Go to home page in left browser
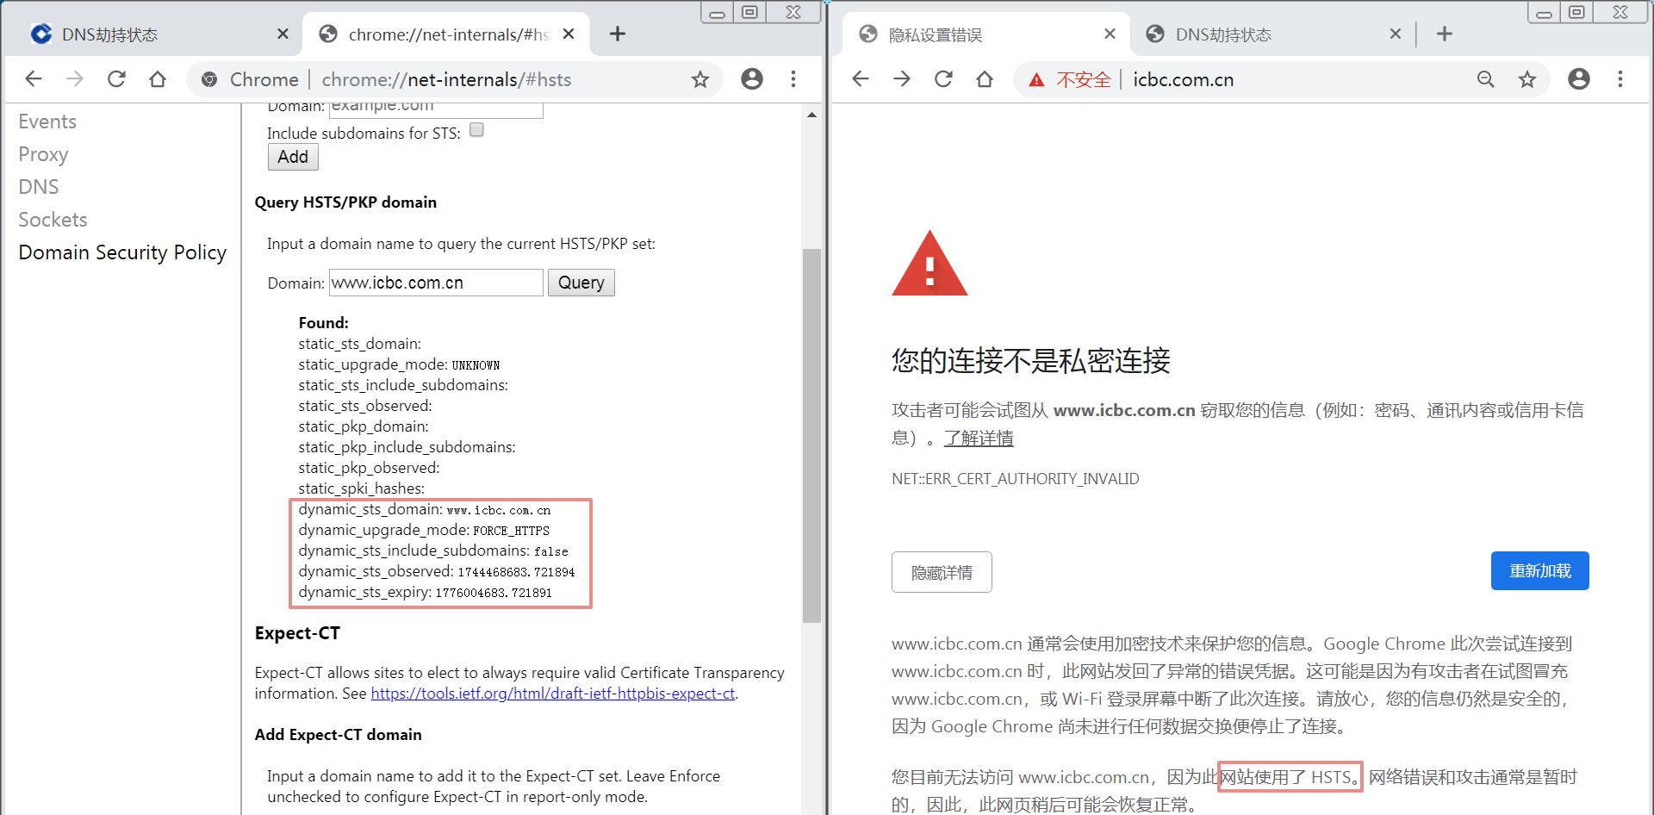The image size is (1654, 815). [x=158, y=79]
